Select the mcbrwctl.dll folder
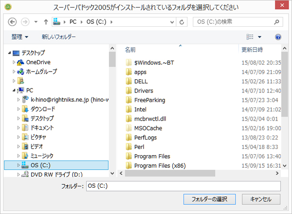 coord(150,119)
